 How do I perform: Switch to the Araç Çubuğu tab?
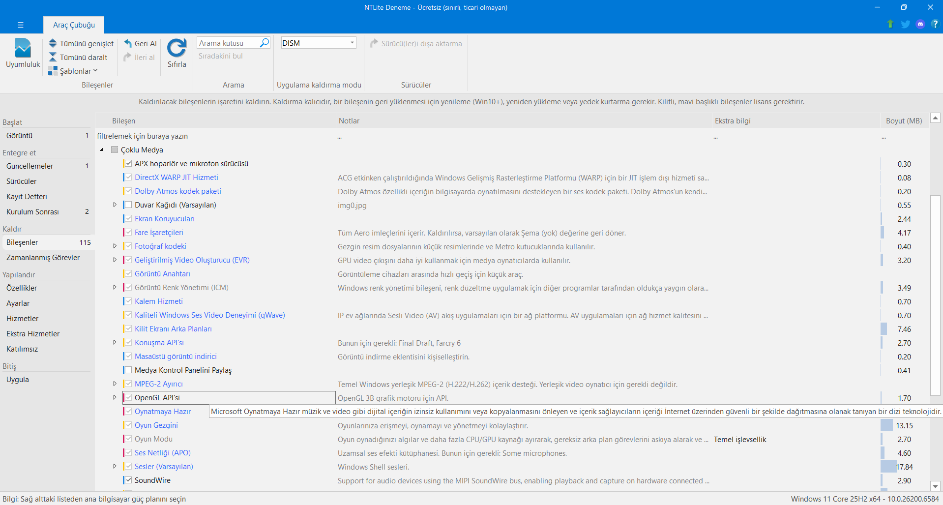point(74,25)
